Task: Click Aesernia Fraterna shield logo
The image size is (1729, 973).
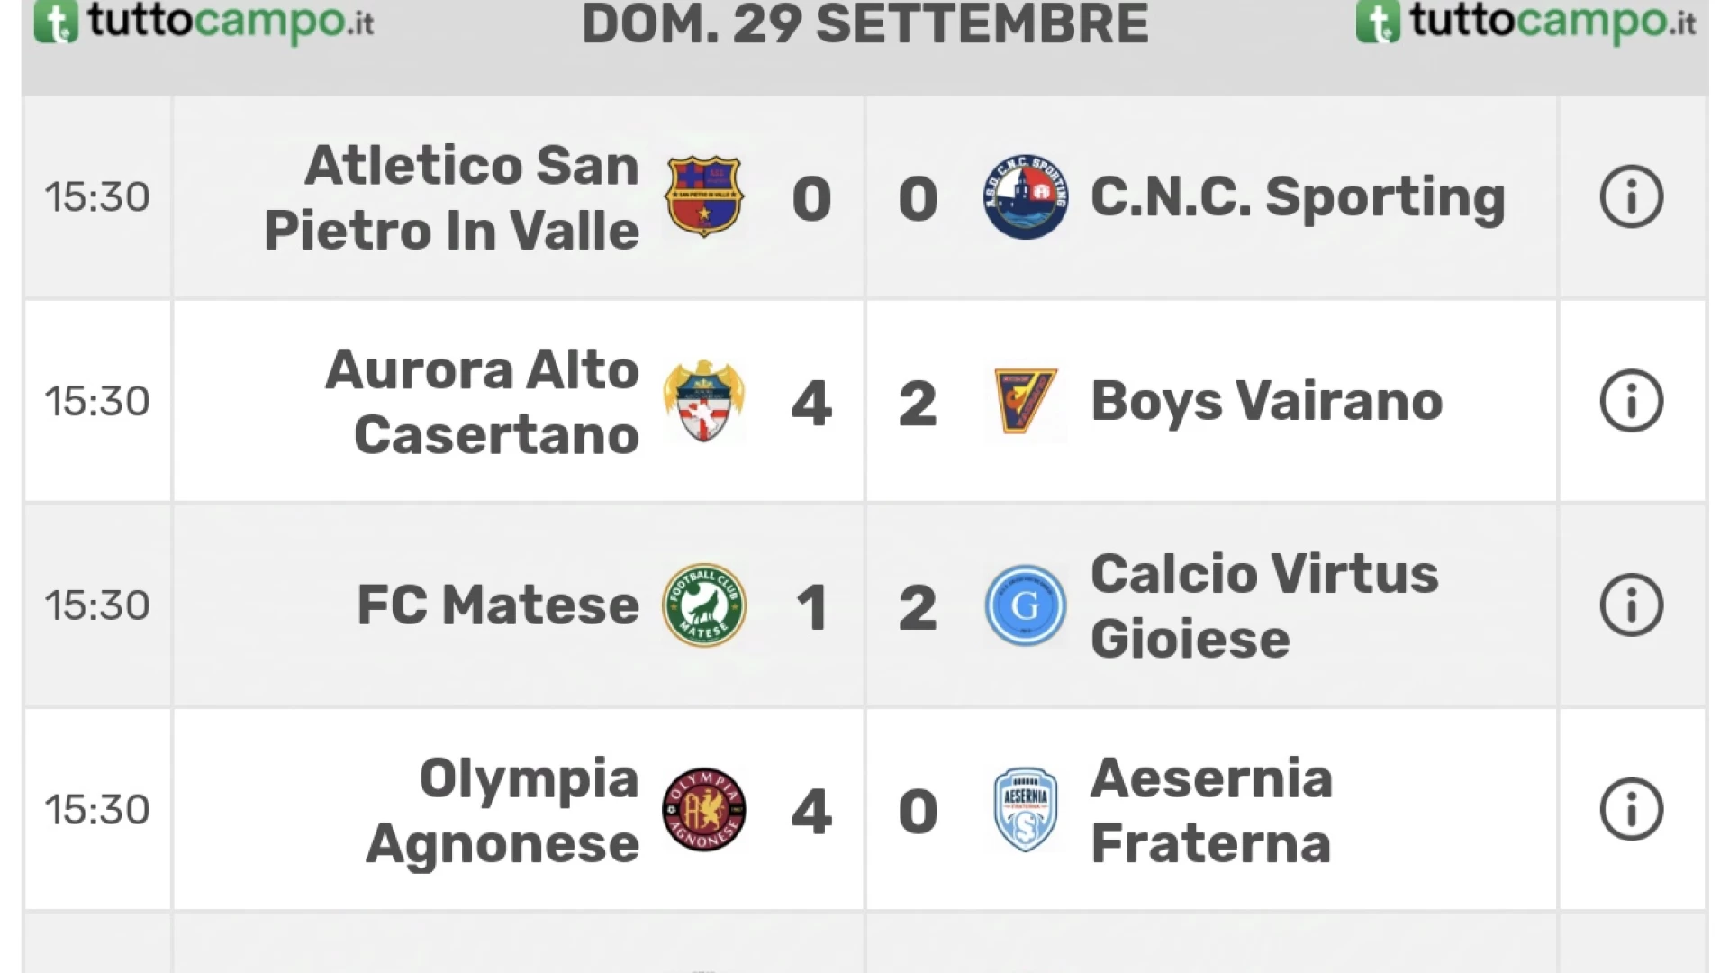Action: tap(1025, 809)
